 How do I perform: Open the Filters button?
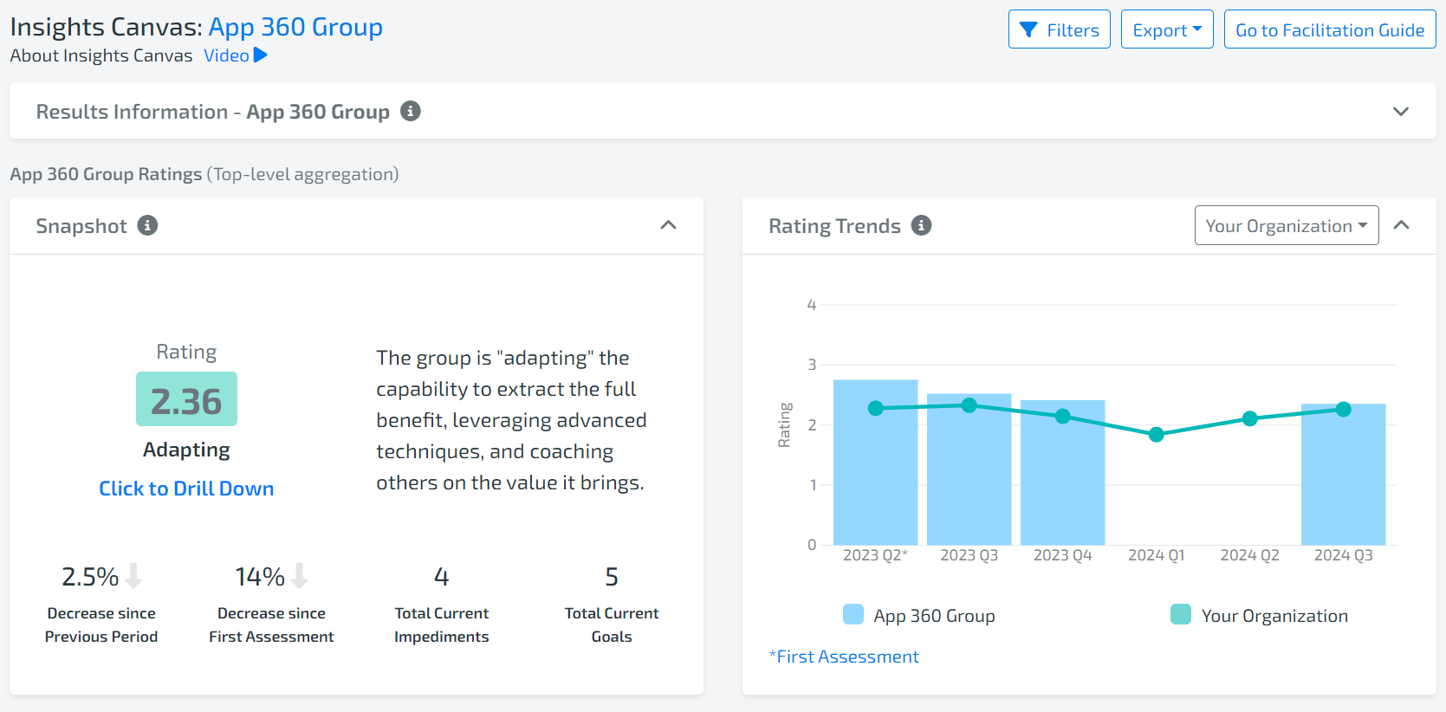pos(1060,29)
